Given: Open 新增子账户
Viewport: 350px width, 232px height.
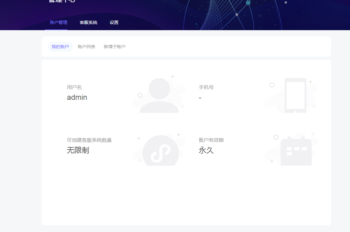Looking at the screenshot, I should [x=114, y=46].
